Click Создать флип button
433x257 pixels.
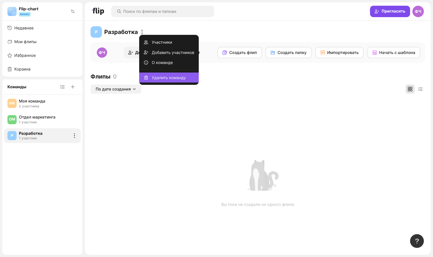(x=240, y=53)
